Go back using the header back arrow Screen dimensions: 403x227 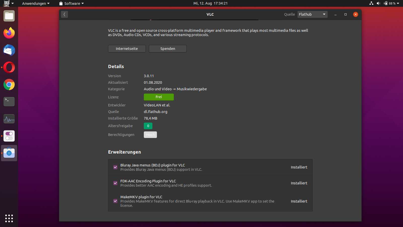[x=64, y=14]
